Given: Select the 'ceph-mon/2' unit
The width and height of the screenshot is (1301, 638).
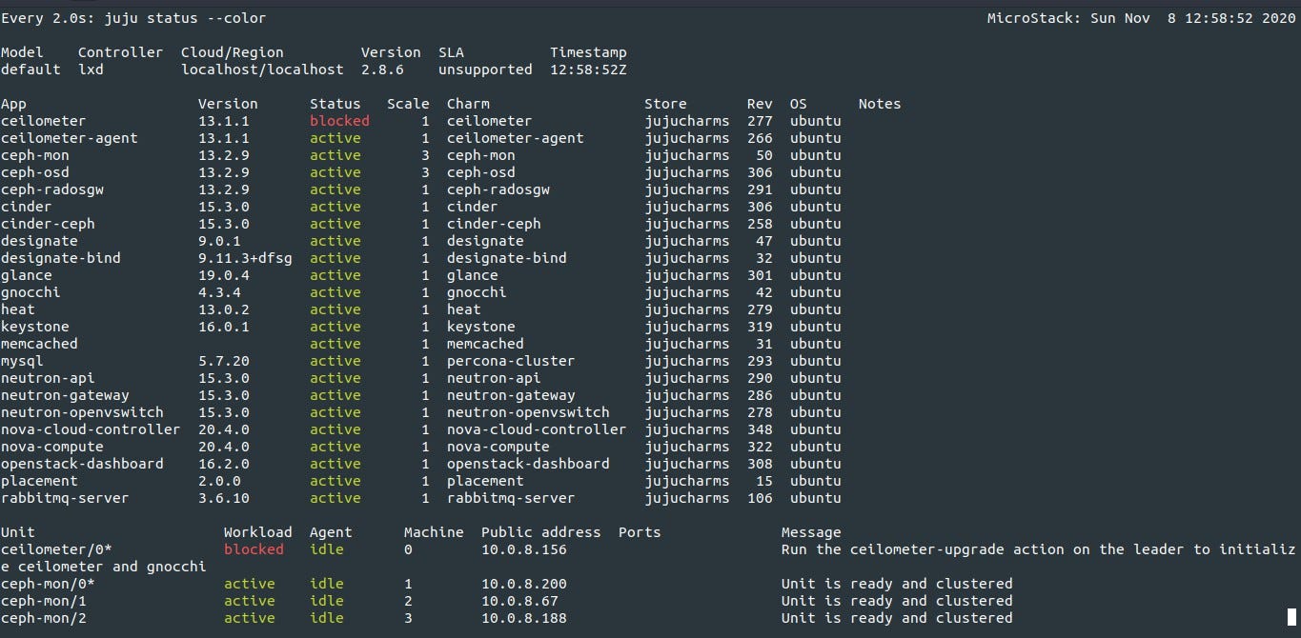Looking at the screenshot, I should [x=44, y=618].
